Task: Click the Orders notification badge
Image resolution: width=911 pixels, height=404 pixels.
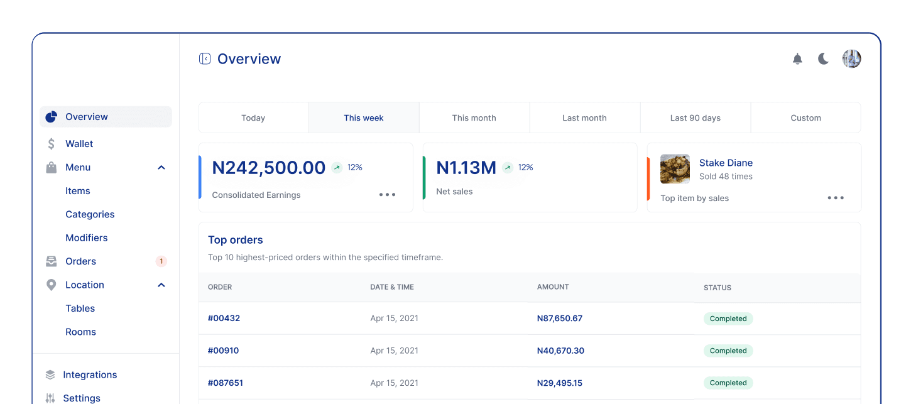Action: [x=161, y=261]
